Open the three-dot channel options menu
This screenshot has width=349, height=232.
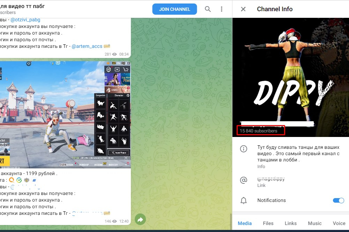[222, 9]
